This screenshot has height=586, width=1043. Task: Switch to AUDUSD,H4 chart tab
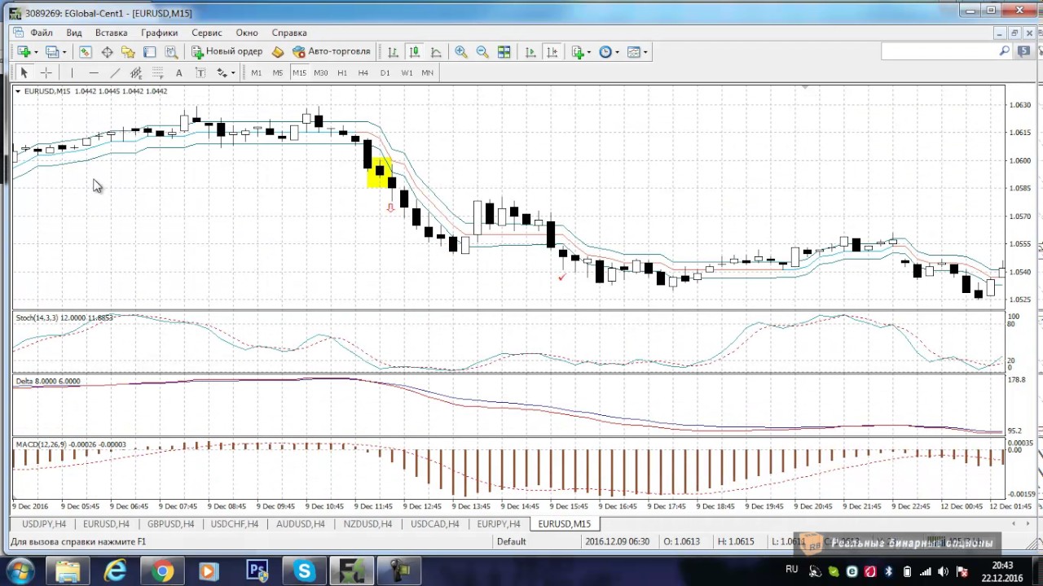(x=301, y=524)
